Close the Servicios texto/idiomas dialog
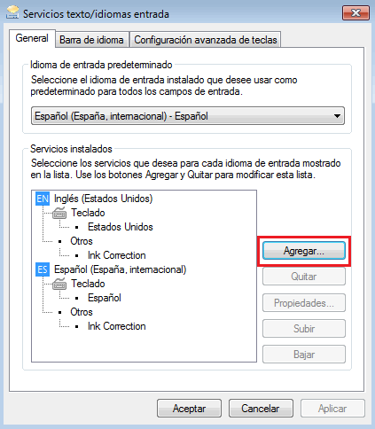Viewport: 375px width, 429px height. 355,13
